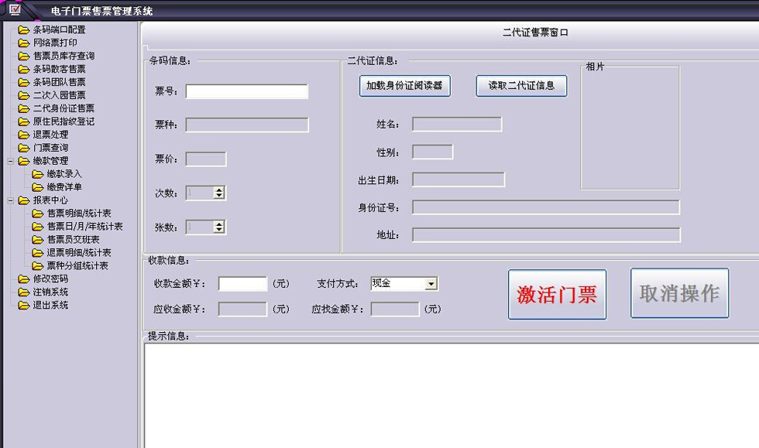Viewport: 759px width, 448px height.
Task: Click the app logo icon in title bar
Action: point(15,10)
